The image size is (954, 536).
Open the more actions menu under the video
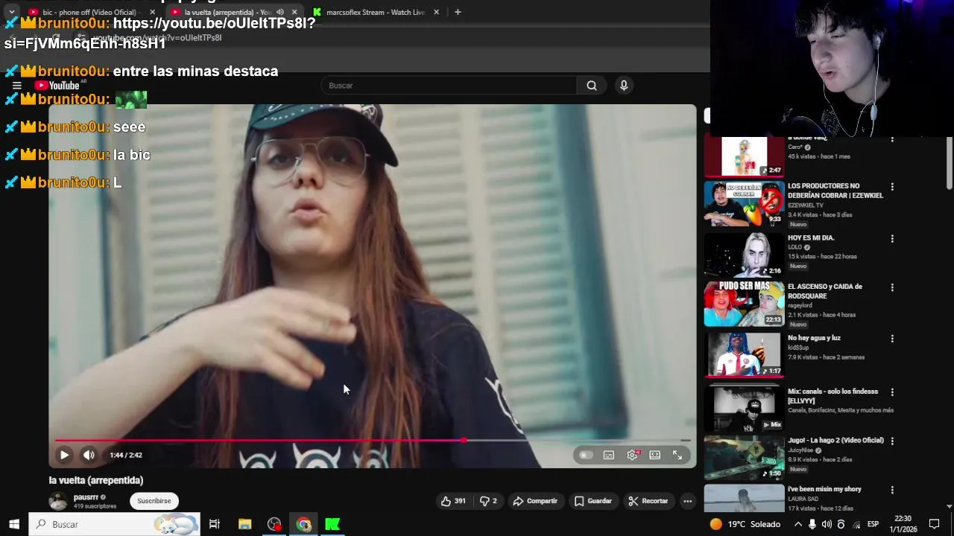tap(688, 501)
